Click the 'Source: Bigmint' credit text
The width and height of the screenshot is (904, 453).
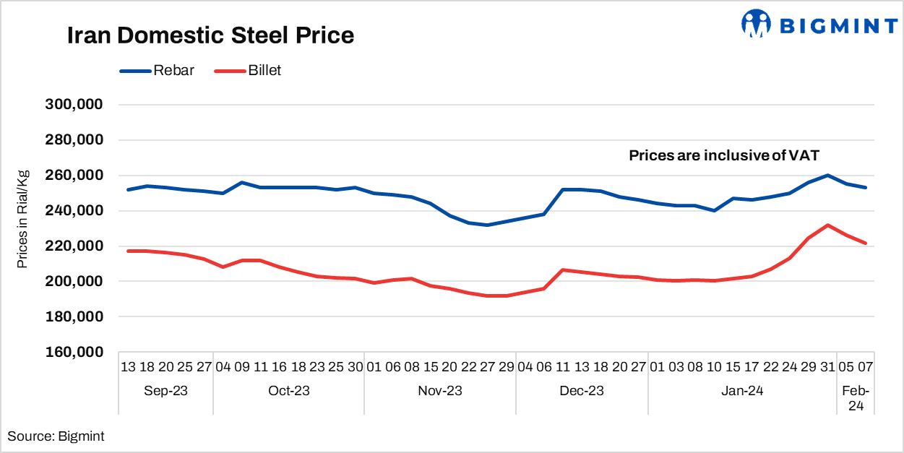point(56,436)
